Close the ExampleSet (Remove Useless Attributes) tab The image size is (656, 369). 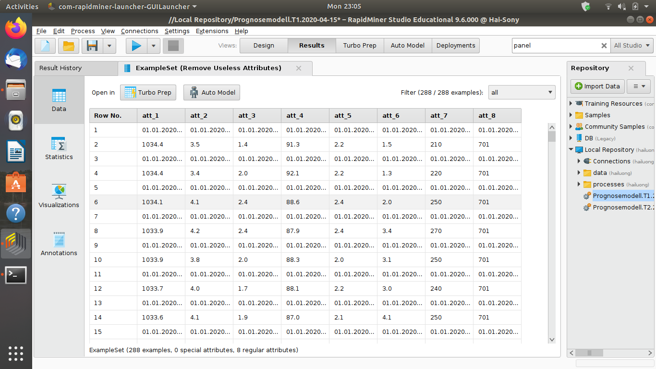click(299, 68)
